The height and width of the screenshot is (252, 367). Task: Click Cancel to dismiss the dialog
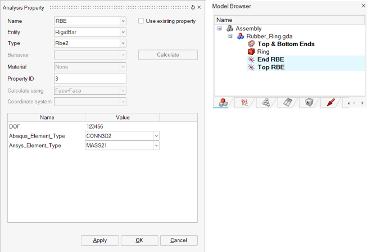178,240
